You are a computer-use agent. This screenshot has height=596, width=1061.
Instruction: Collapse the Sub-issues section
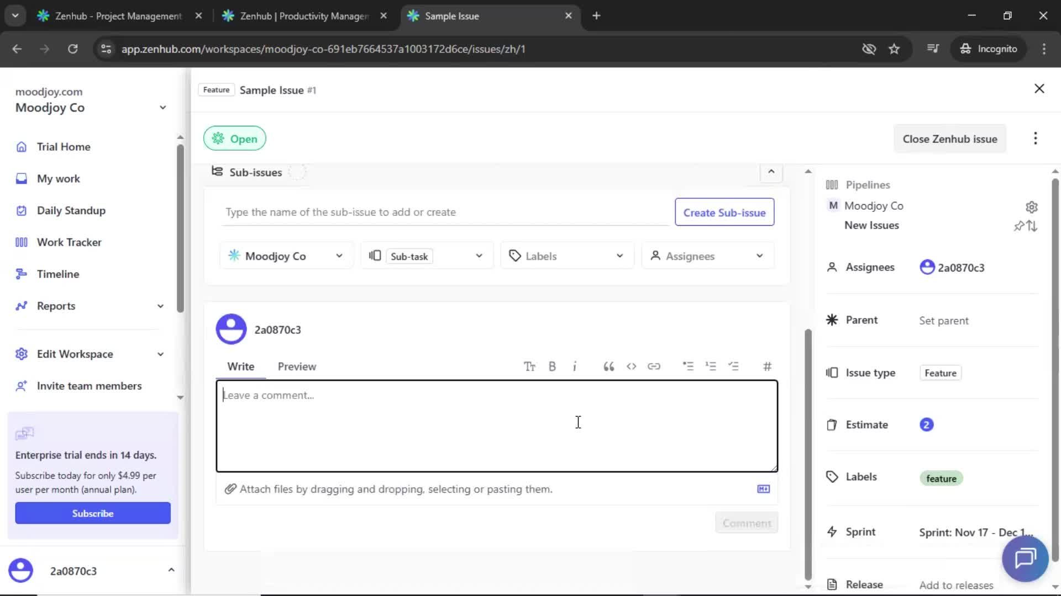[771, 172]
